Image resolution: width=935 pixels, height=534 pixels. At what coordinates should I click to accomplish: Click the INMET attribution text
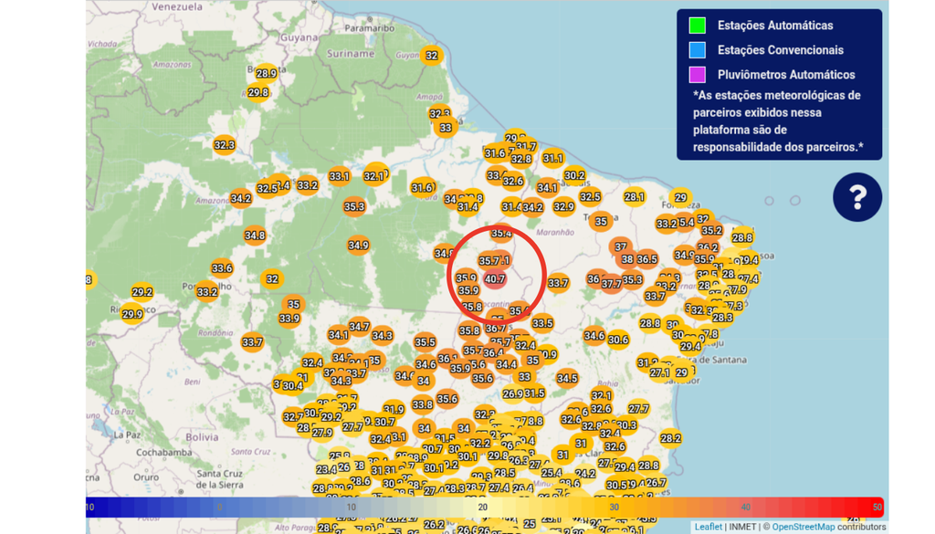(x=742, y=527)
